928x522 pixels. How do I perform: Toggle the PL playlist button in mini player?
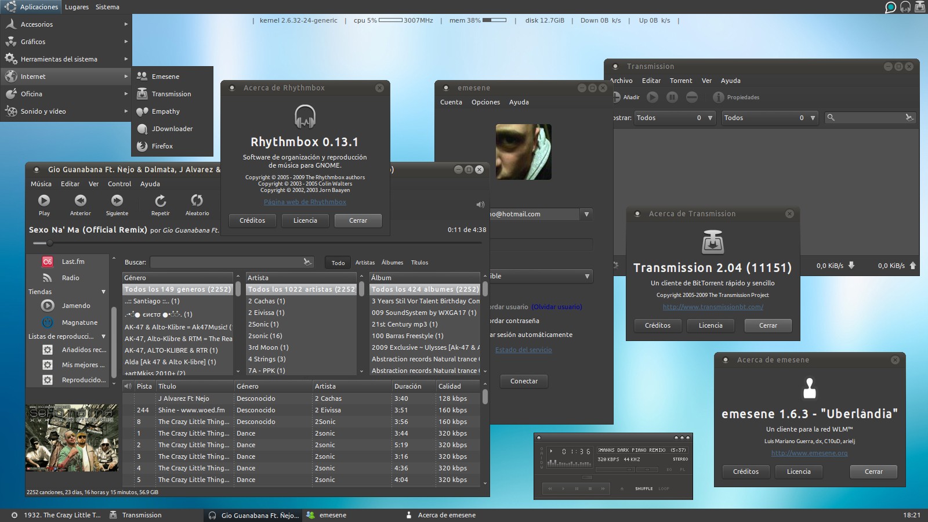click(x=683, y=470)
